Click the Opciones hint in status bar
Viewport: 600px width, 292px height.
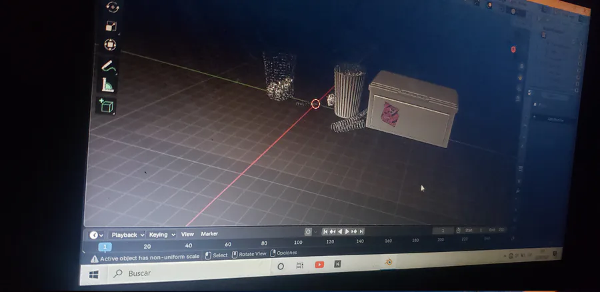click(283, 253)
